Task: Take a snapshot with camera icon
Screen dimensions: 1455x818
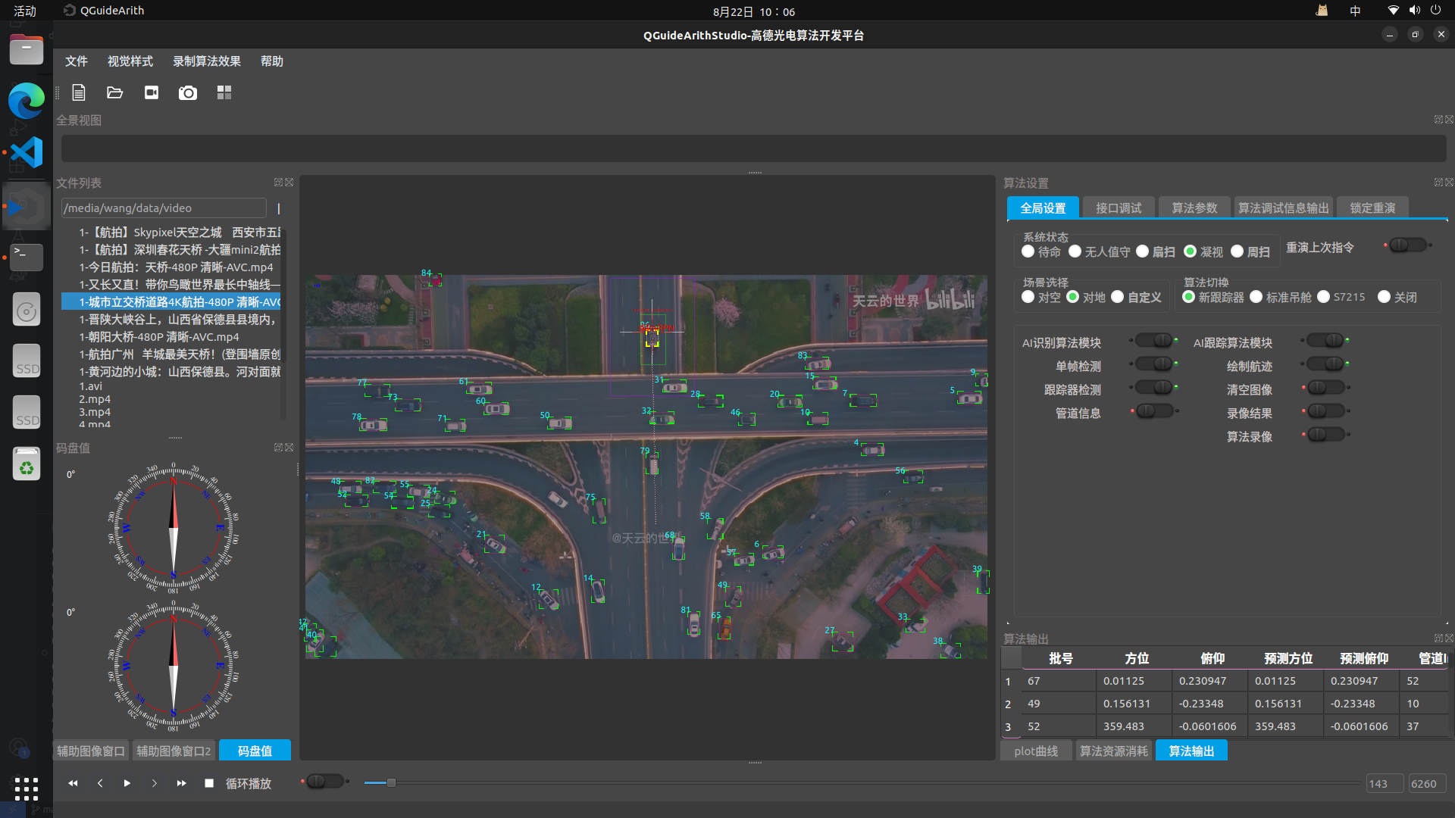Action: point(188,92)
